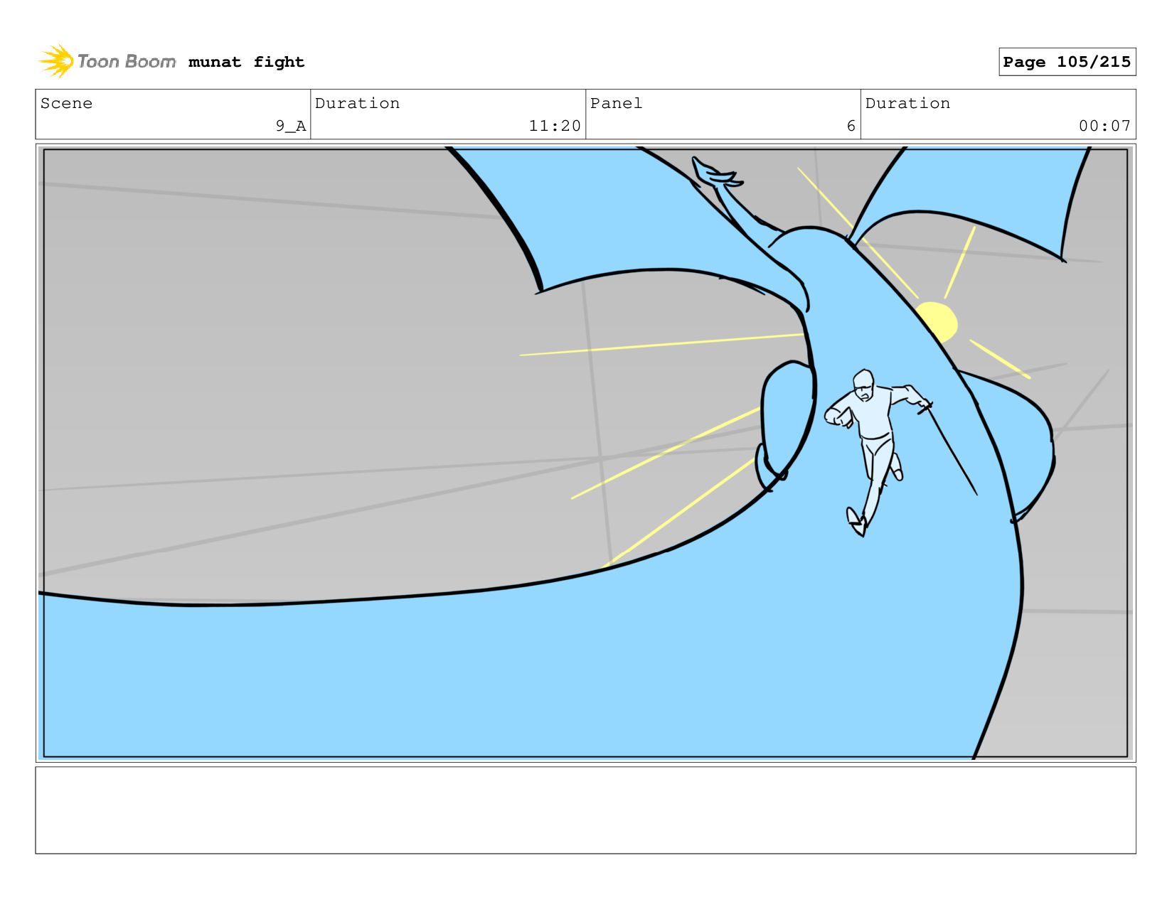Click the scene duration value '11:20'
Image resolution: width=1172 pixels, height=907 pixels.
[555, 126]
